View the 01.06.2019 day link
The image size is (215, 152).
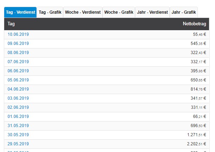[18, 117]
